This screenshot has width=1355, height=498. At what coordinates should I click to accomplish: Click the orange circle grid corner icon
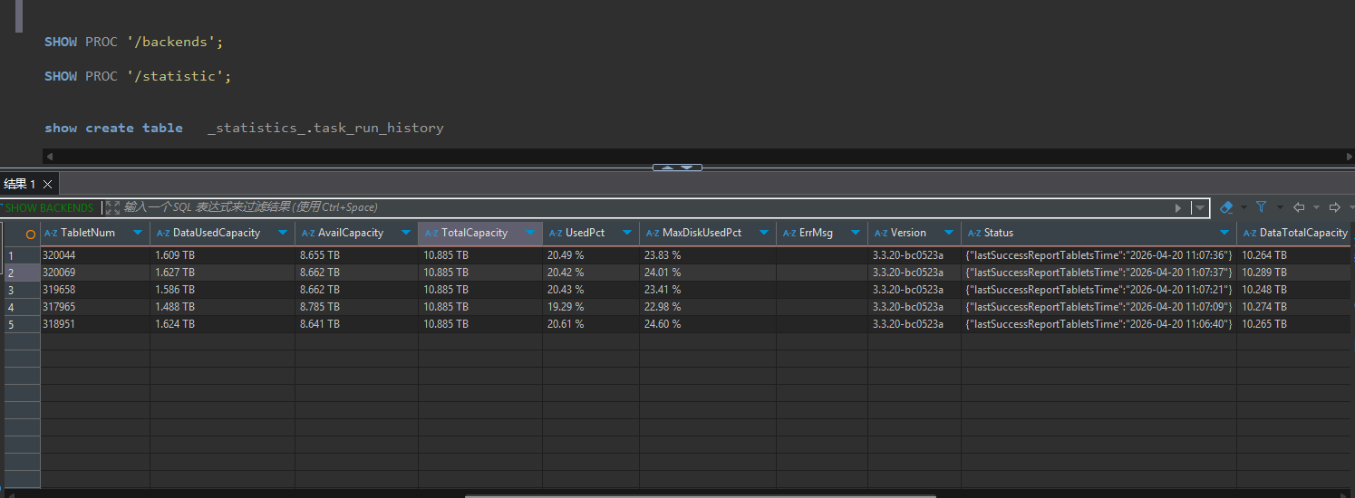[x=31, y=234]
